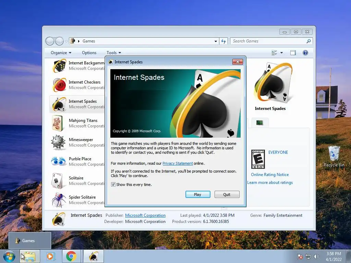Open the recent pages dropdown arrow
The image size is (351, 263).
point(66,41)
